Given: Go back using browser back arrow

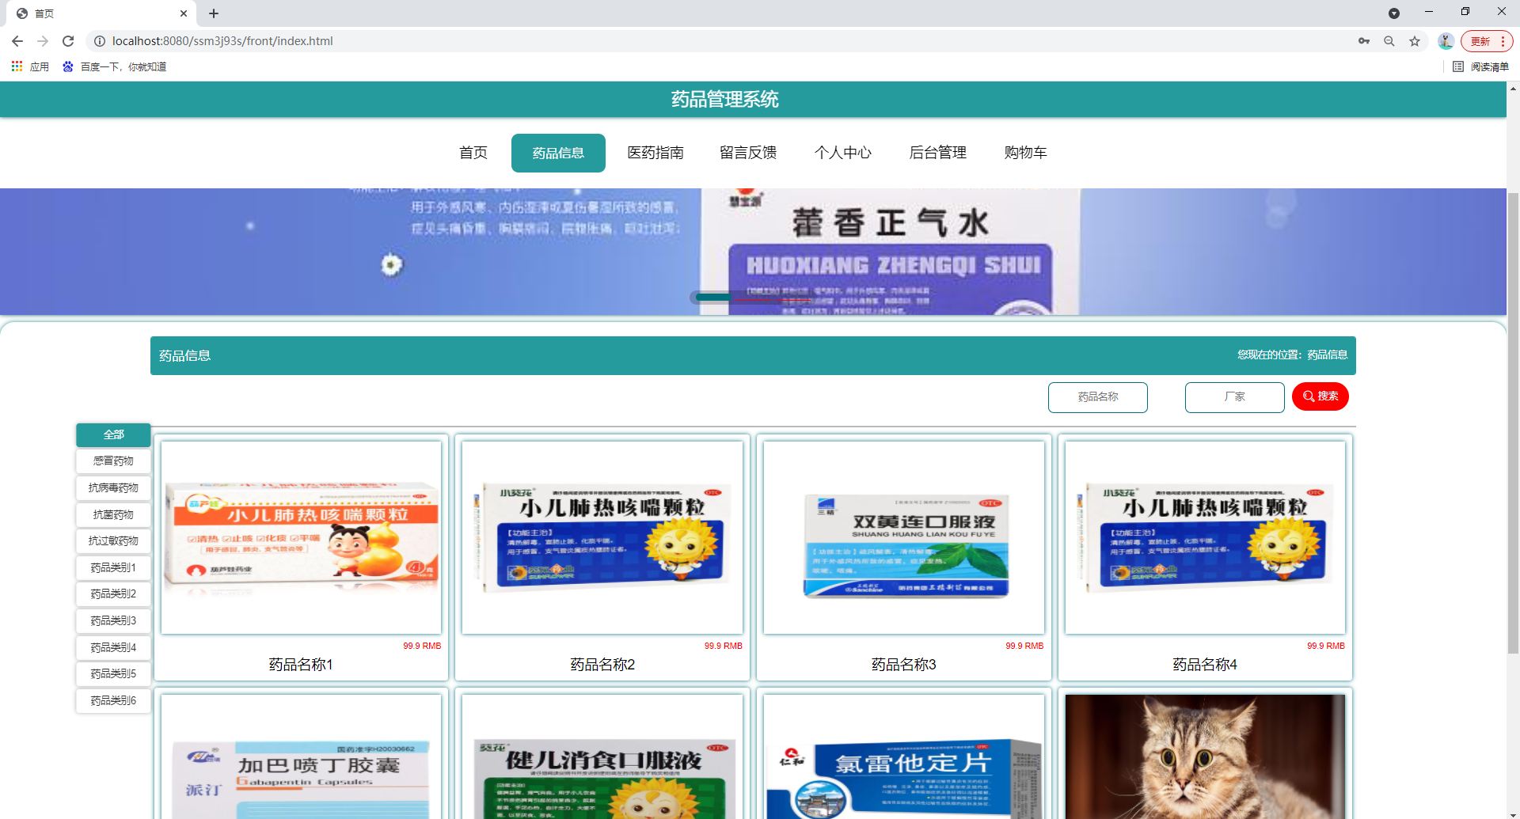Looking at the screenshot, I should point(17,41).
